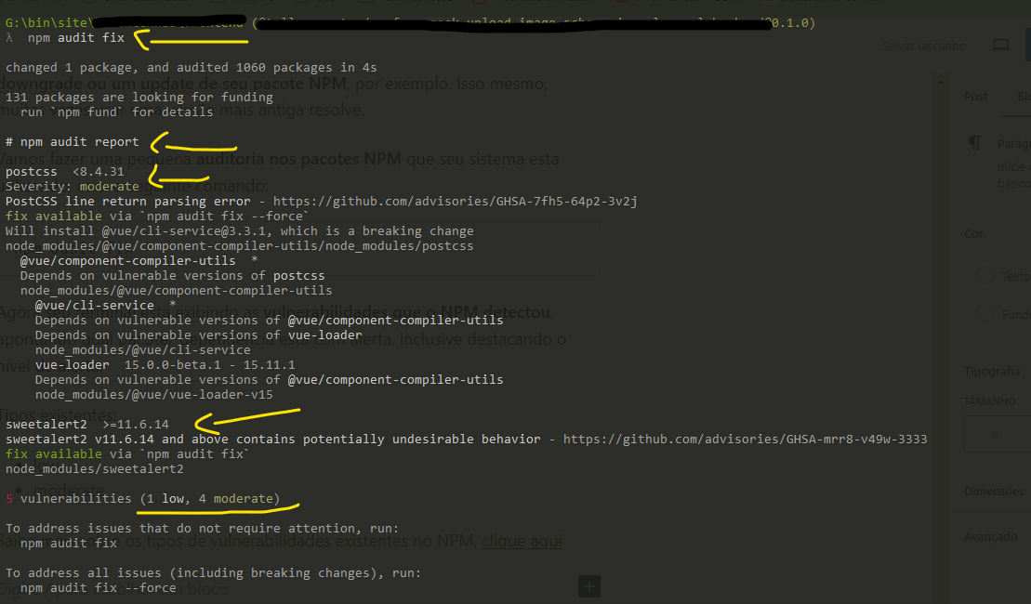Select the Fundo background color circle

tap(988, 314)
